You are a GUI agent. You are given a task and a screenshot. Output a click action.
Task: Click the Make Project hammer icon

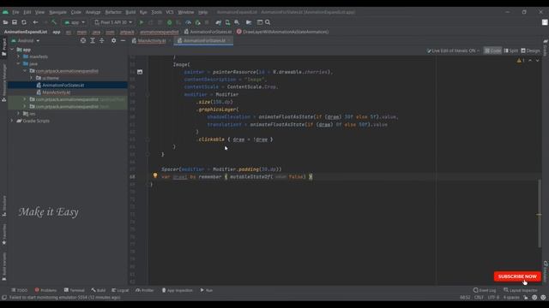pyautogui.click(x=54, y=22)
